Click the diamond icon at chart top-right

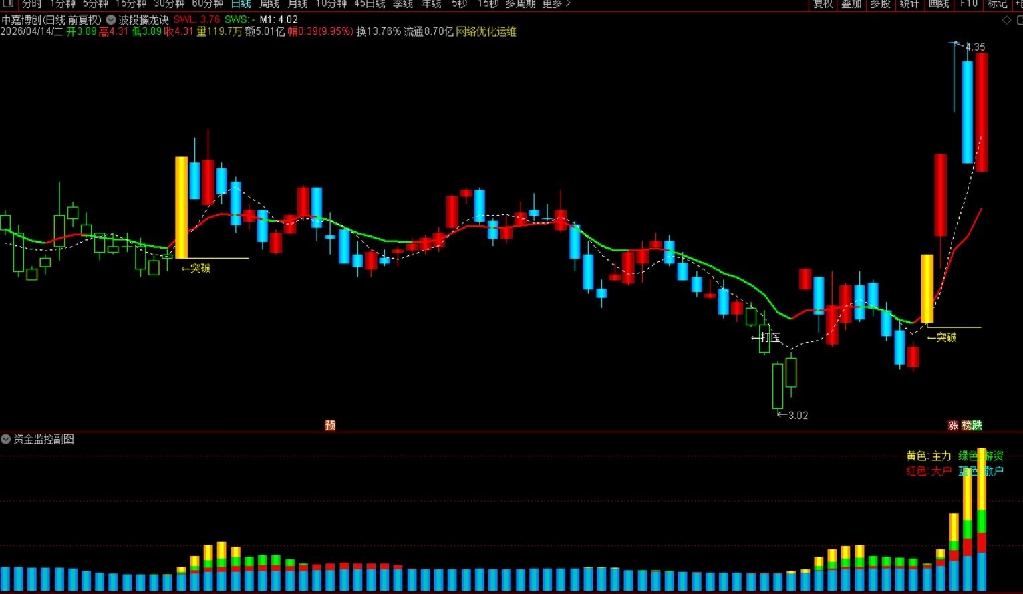click(1006, 21)
